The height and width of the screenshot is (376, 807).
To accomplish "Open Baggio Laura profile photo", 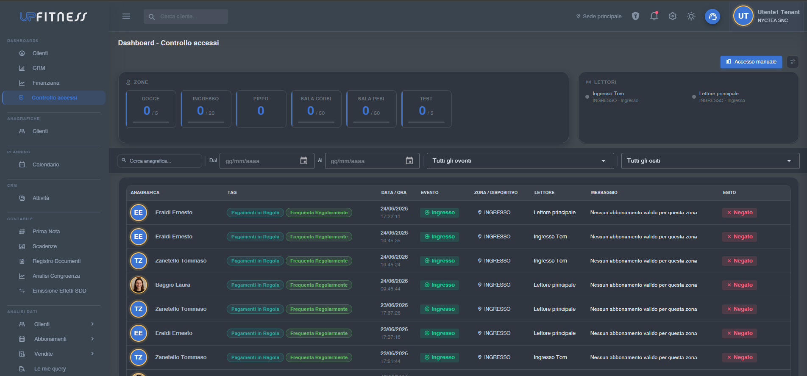I will tap(139, 285).
